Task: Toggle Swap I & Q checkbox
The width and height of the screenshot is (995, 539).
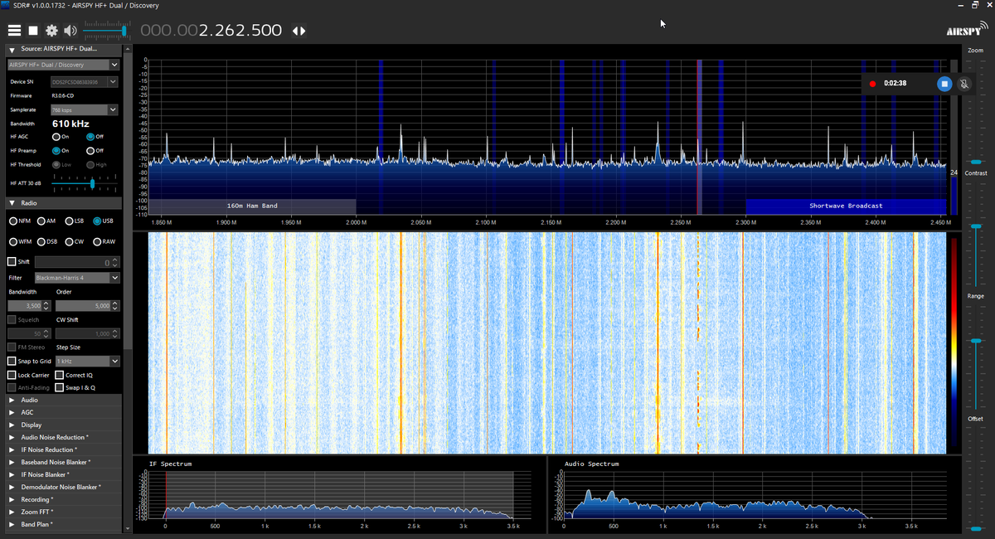Action: 60,387
